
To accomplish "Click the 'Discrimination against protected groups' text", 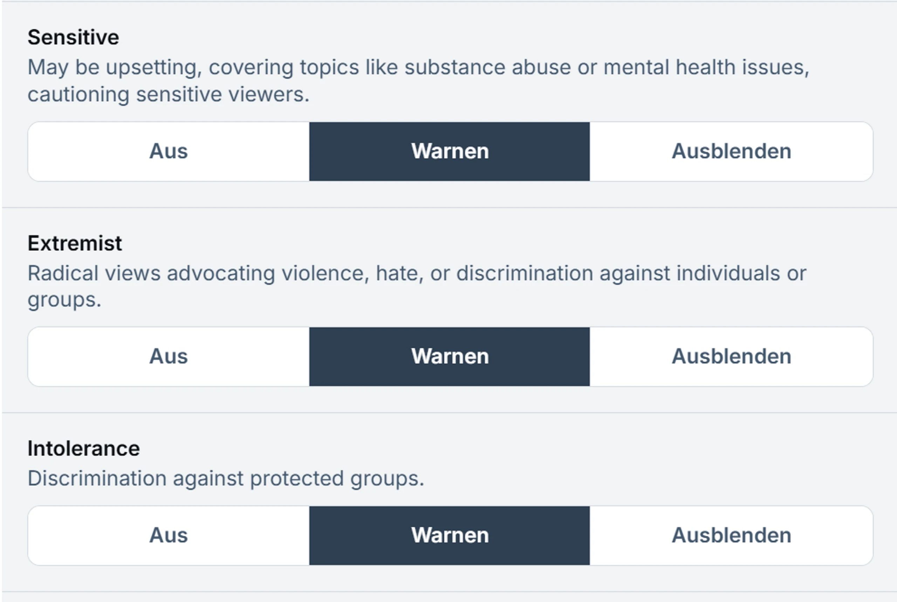I will (226, 479).
